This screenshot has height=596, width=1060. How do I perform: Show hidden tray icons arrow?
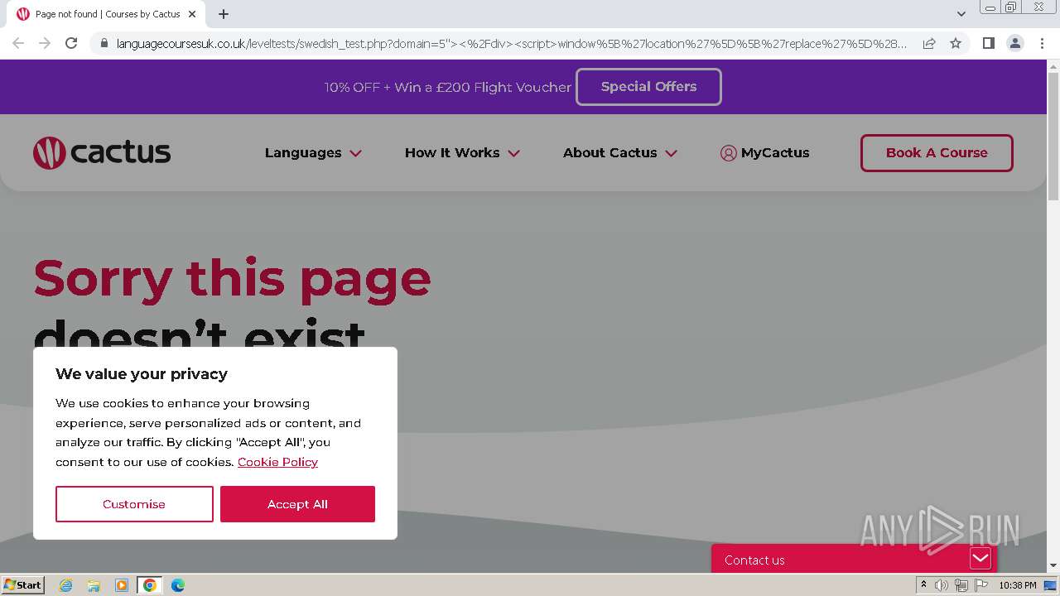tap(923, 585)
